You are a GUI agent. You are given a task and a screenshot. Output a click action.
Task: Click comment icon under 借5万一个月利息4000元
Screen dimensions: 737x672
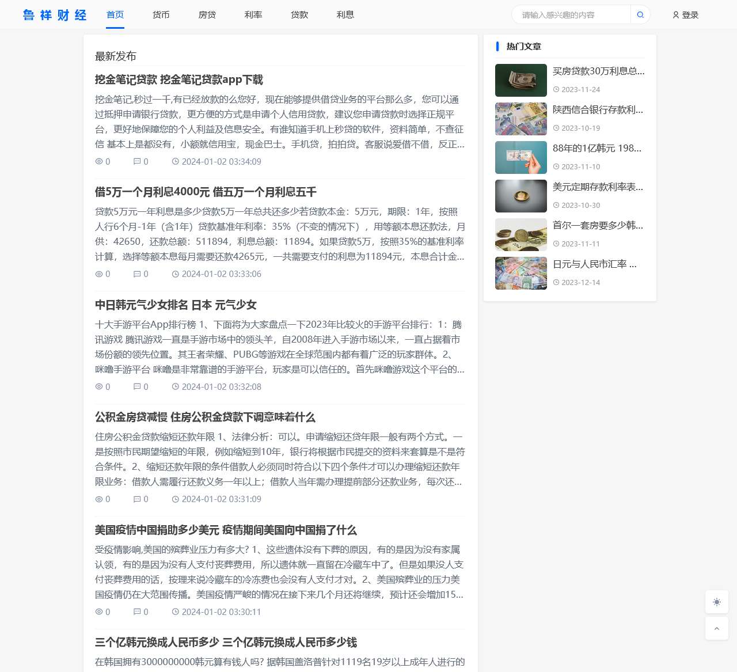tap(137, 274)
